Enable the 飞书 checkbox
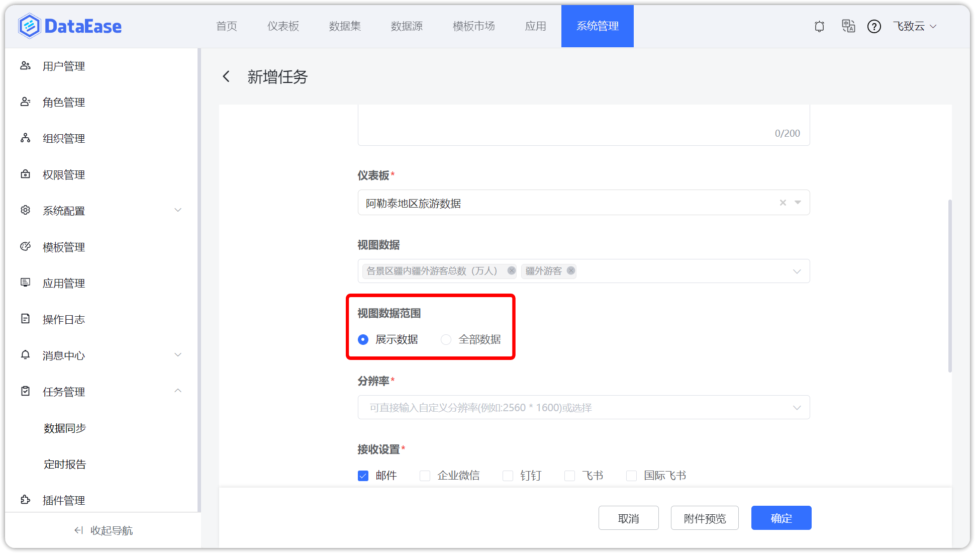 point(569,476)
